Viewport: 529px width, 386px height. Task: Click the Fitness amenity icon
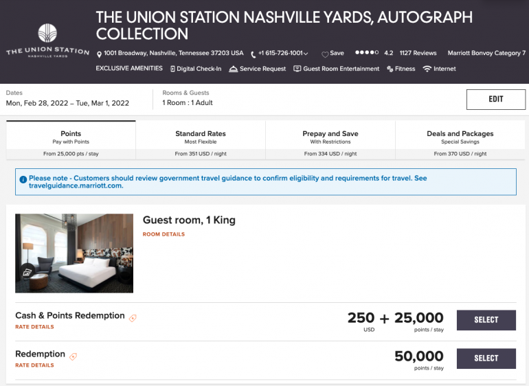click(390, 69)
